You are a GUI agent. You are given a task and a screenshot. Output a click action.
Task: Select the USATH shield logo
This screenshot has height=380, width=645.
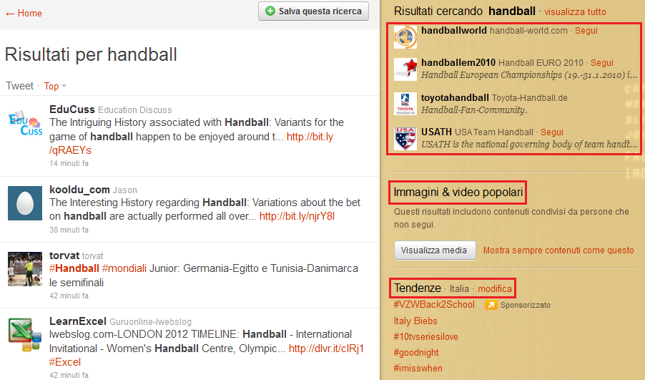point(405,137)
